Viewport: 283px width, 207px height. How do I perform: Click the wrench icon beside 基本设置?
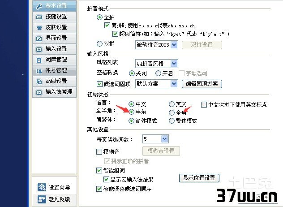[39, 6]
